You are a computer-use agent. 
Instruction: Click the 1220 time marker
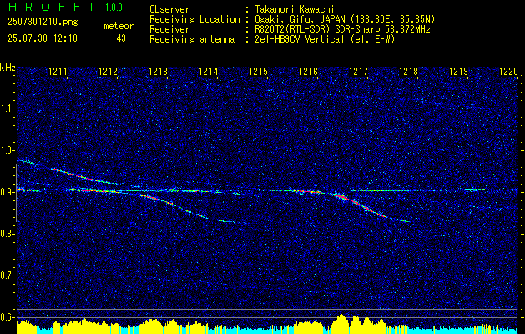[508, 71]
